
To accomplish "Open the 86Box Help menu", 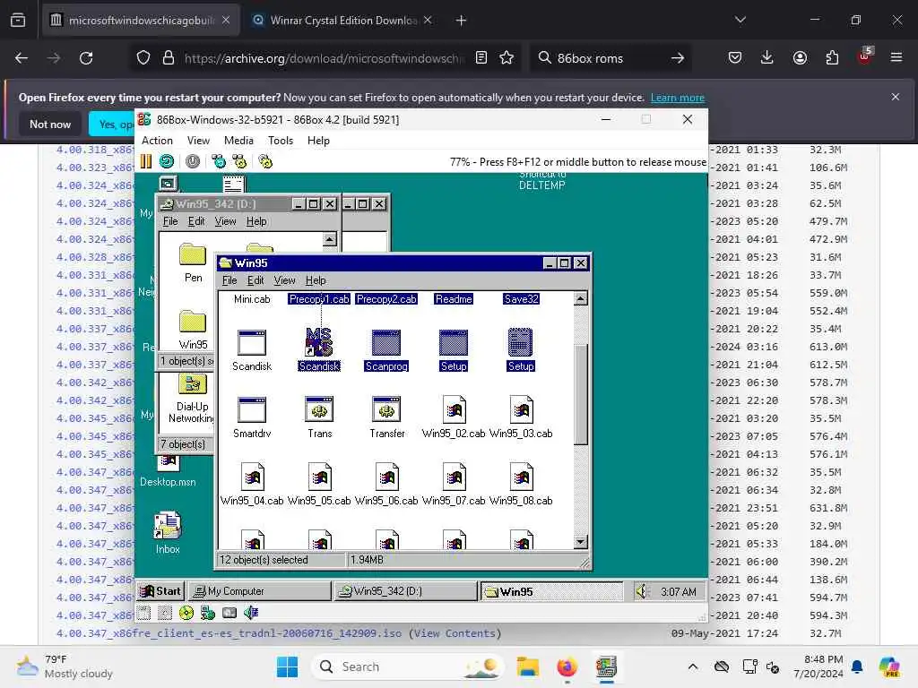I will pos(318,141).
